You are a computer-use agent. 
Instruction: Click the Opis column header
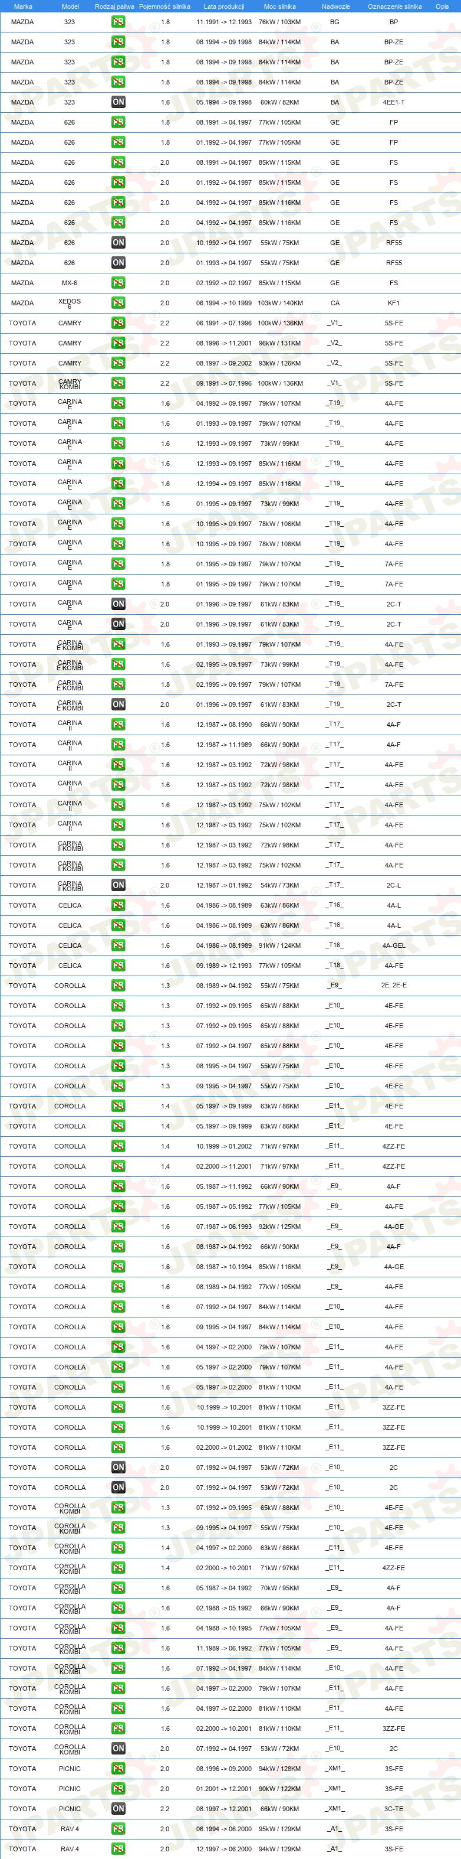pyautogui.click(x=442, y=6)
